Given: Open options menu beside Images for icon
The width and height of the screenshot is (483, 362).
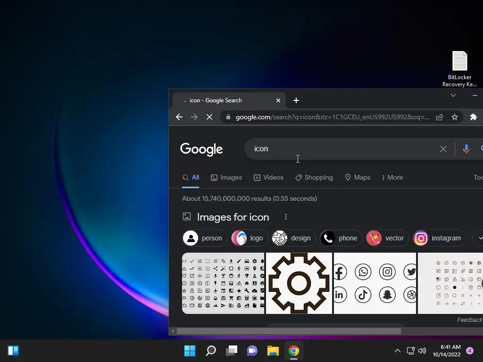Looking at the screenshot, I should [286, 217].
